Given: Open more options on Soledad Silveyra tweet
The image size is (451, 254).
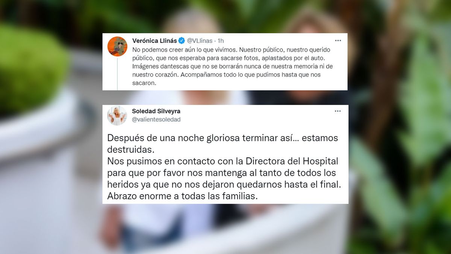Looking at the screenshot, I should point(338,111).
